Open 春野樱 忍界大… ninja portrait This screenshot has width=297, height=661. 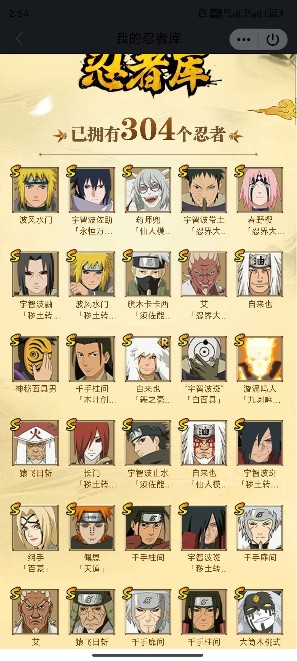260,190
